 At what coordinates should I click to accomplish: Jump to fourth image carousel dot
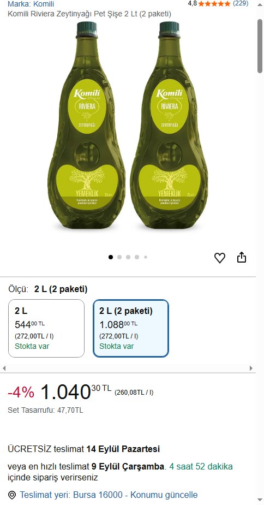137,257
